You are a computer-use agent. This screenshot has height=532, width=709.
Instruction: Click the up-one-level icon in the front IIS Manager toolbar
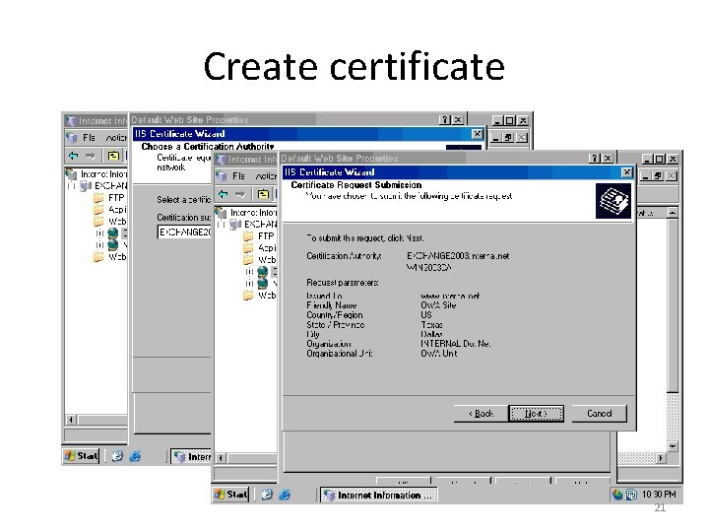[263, 194]
